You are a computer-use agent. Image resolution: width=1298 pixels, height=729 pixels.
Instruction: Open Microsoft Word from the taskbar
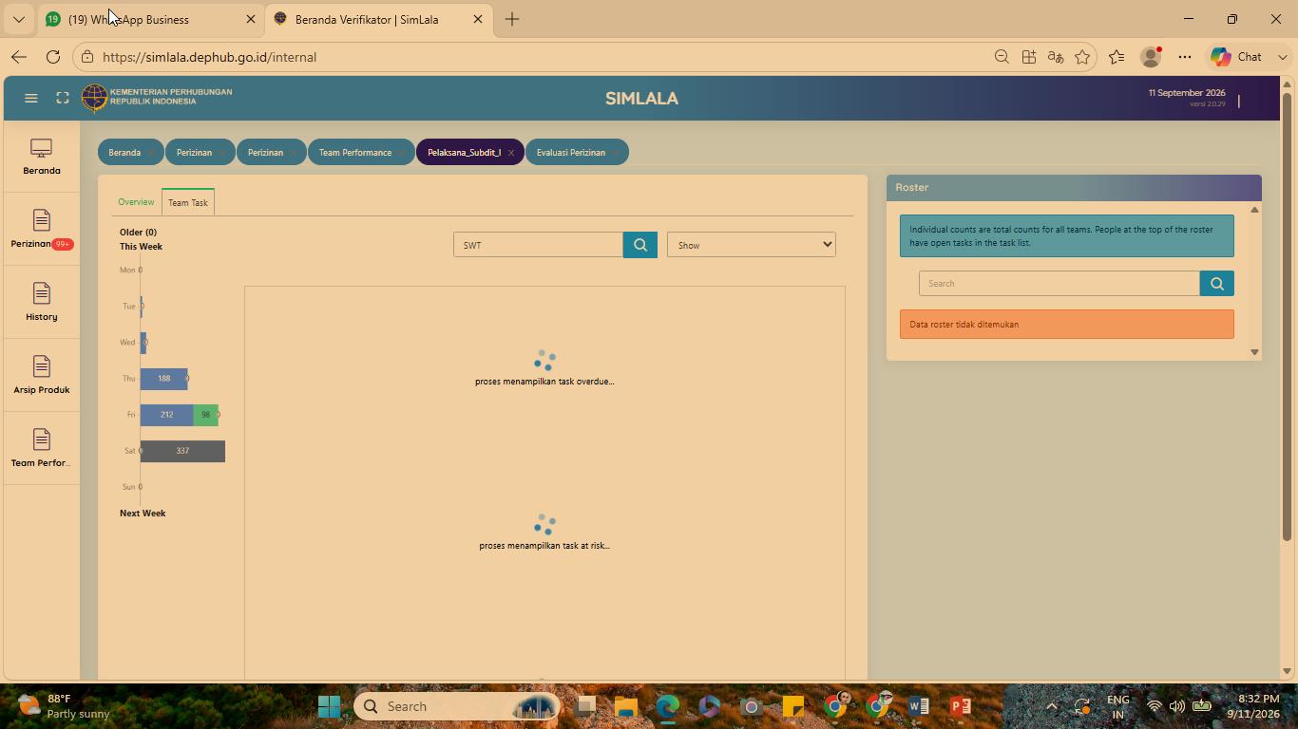pos(918,706)
